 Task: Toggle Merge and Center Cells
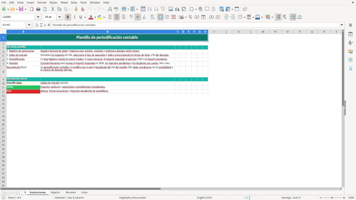[160, 17]
